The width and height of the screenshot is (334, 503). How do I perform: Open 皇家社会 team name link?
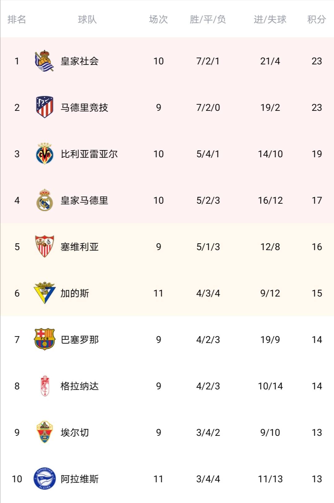(79, 61)
